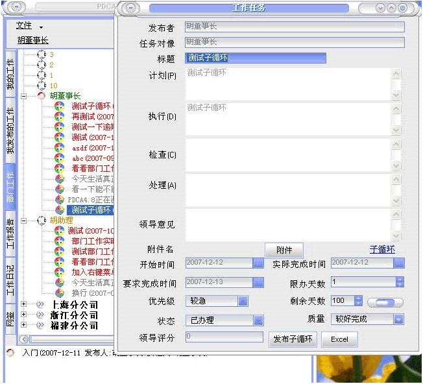Switch to 我的工作 side tab
Viewport: 423px width, 384px height.
10,74
